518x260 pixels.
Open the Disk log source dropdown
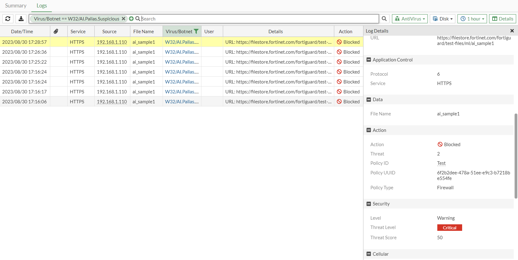(x=443, y=19)
